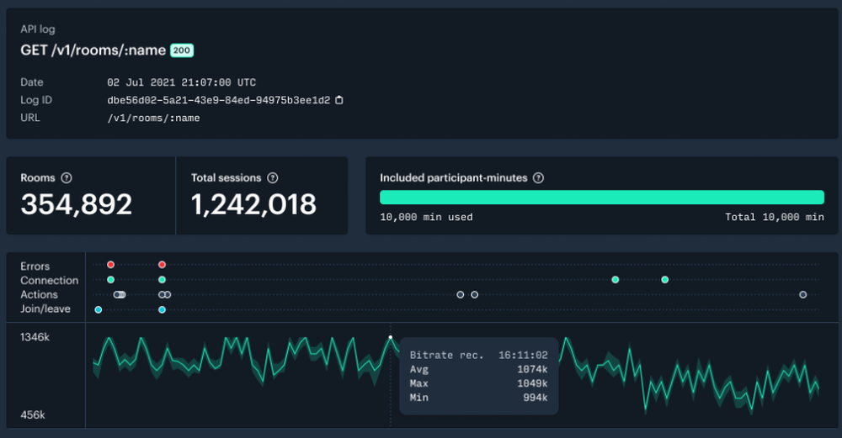Select the first cyan Join/leave event dot
Image resolution: width=842 pixels, height=438 pixels.
tap(99, 309)
